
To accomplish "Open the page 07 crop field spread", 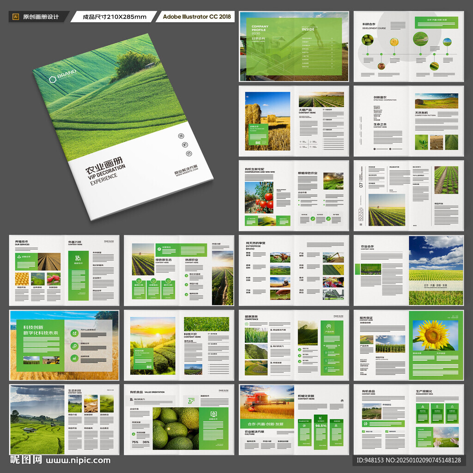I will 408,195.
